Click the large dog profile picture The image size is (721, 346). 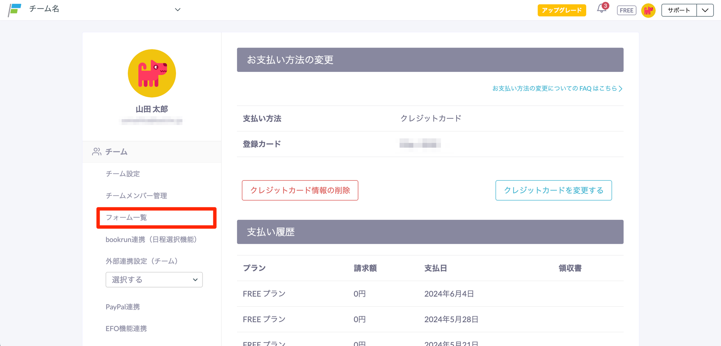[x=152, y=73]
